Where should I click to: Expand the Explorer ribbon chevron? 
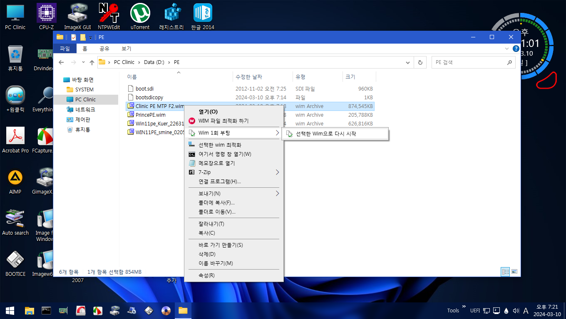click(x=507, y=49)
